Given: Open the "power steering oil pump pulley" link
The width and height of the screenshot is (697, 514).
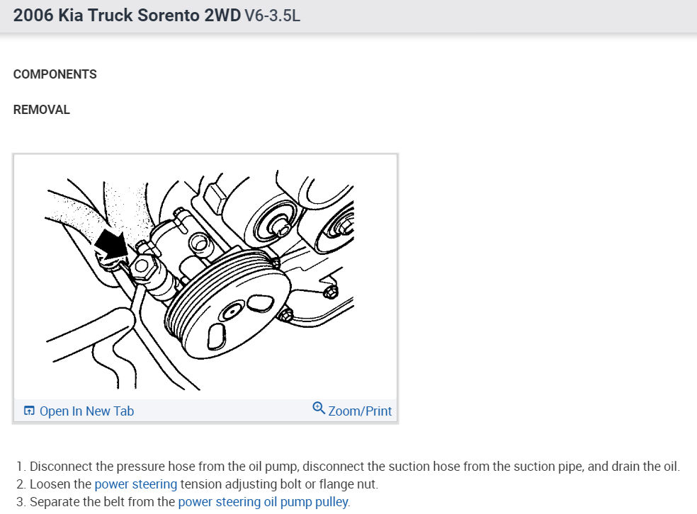Looking at the screenshot, I should [x=263, y=501].
